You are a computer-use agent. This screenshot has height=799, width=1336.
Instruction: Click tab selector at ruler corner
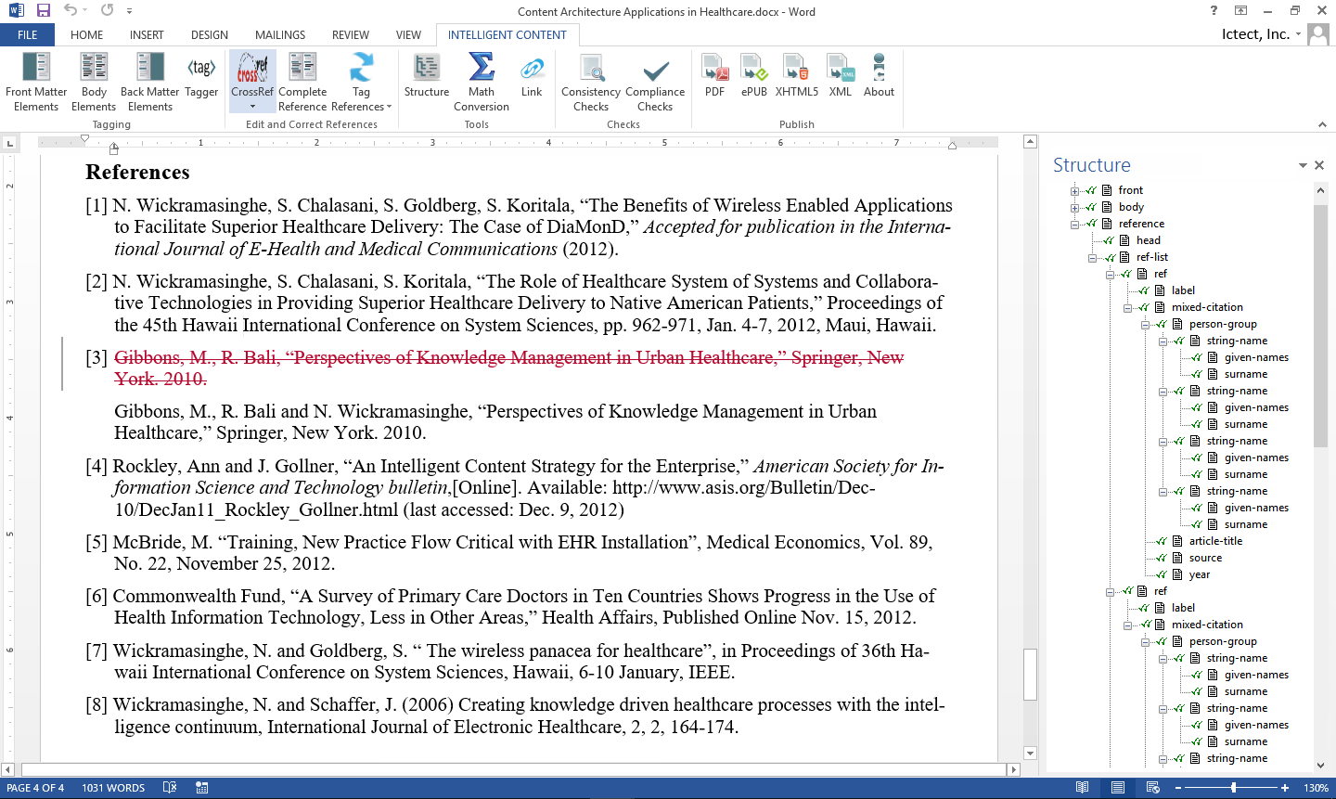pos(10,143)
